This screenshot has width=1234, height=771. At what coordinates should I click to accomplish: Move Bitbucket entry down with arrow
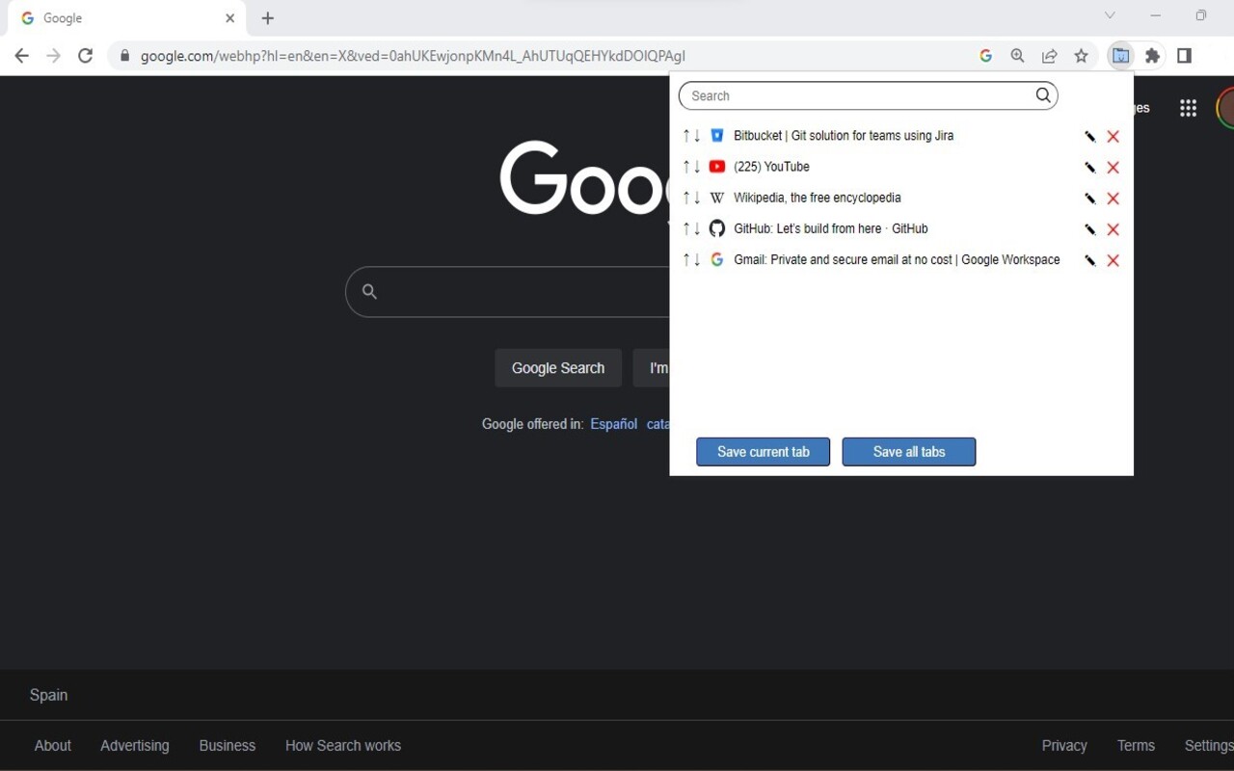pyautogui.click(x=697, y=136)
